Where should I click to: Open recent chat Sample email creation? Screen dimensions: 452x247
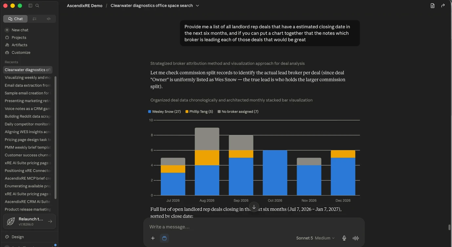[28, 93]
